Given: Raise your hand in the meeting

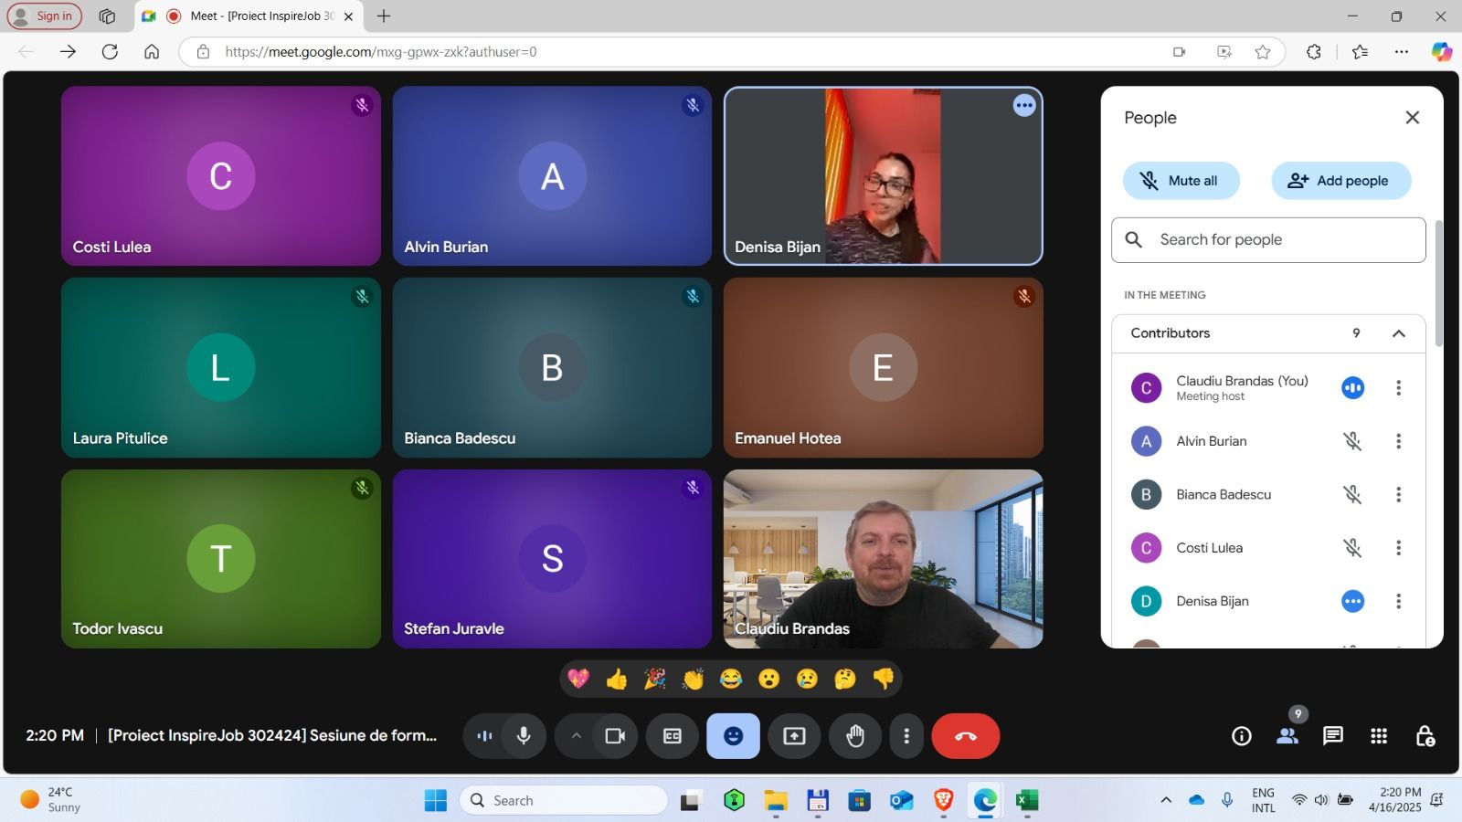Looking at the screenshot, I should [855, 736].
